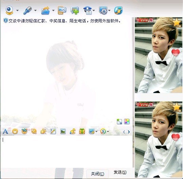The height and width of the screenshot is (179, 183).
Task: Open the colorful skin theme icon
Action: coord(127,121)
